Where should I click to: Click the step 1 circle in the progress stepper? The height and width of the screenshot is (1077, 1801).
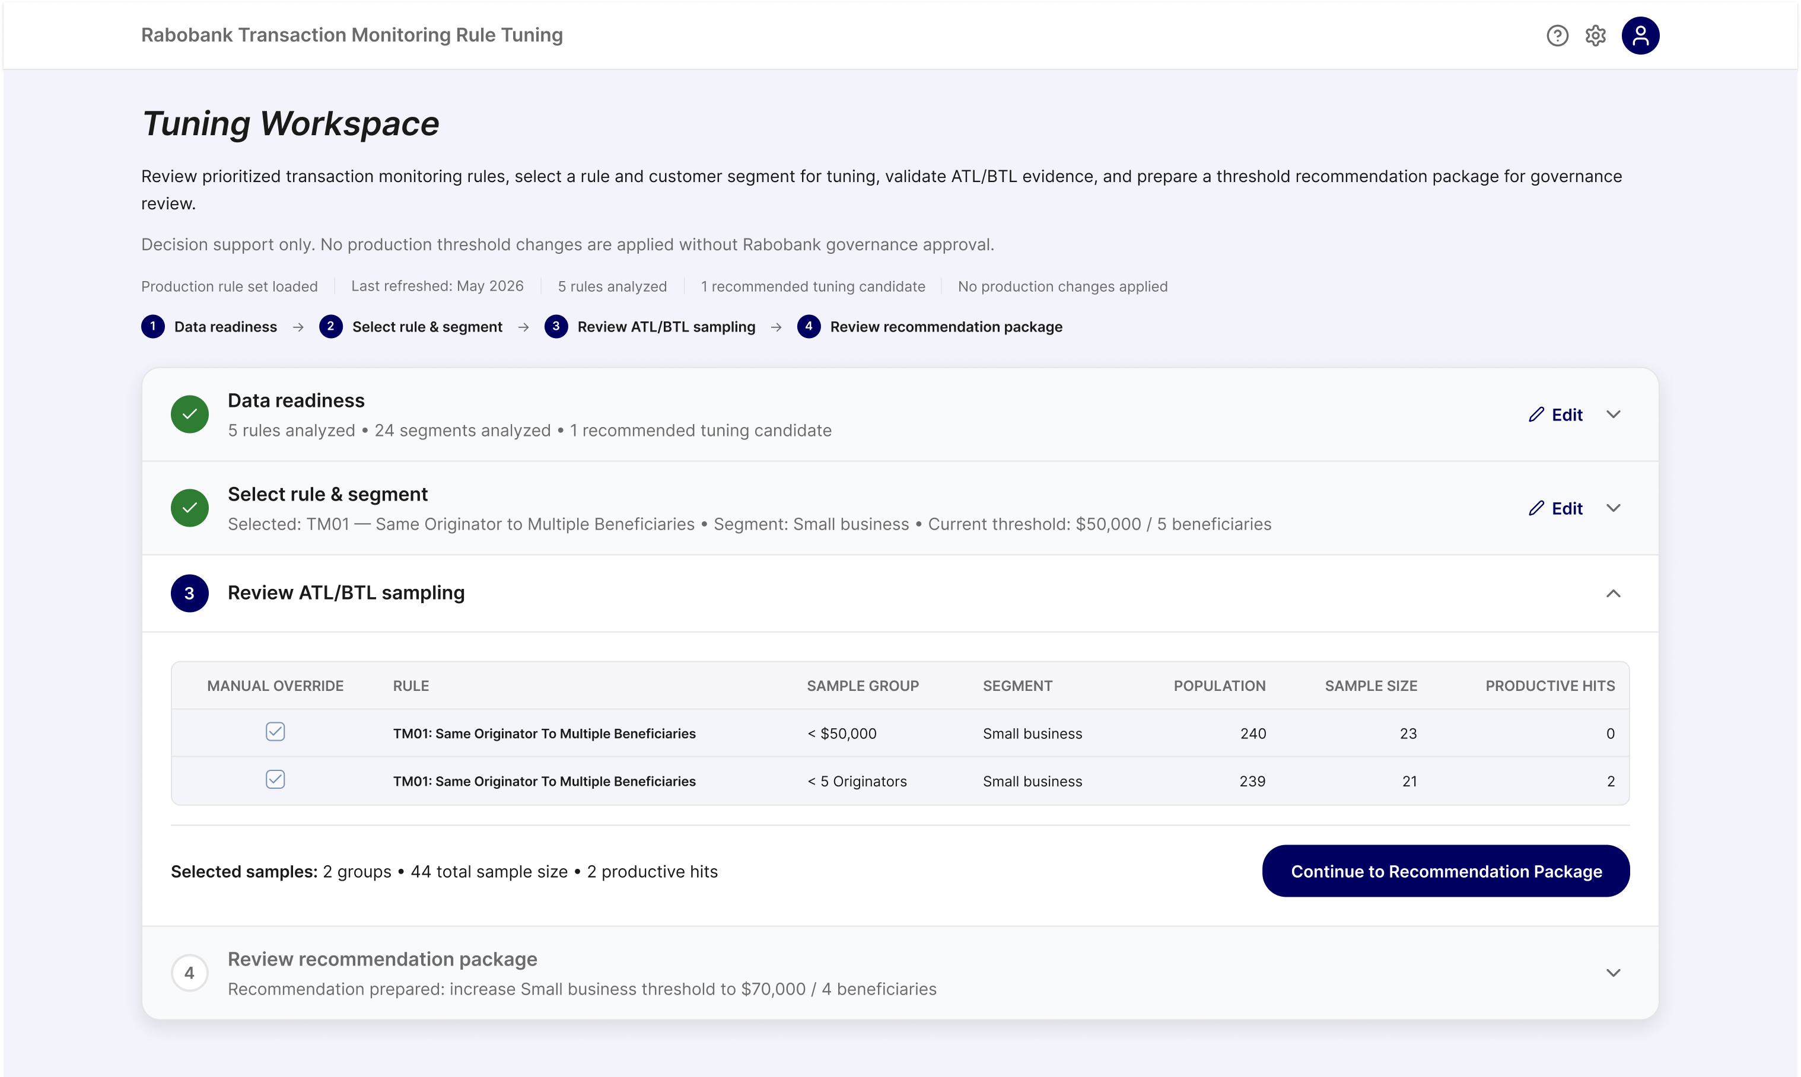coord(152,327)
